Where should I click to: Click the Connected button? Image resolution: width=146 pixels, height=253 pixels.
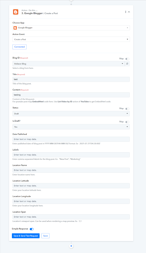pyautogui.click(x=19, y=47)
